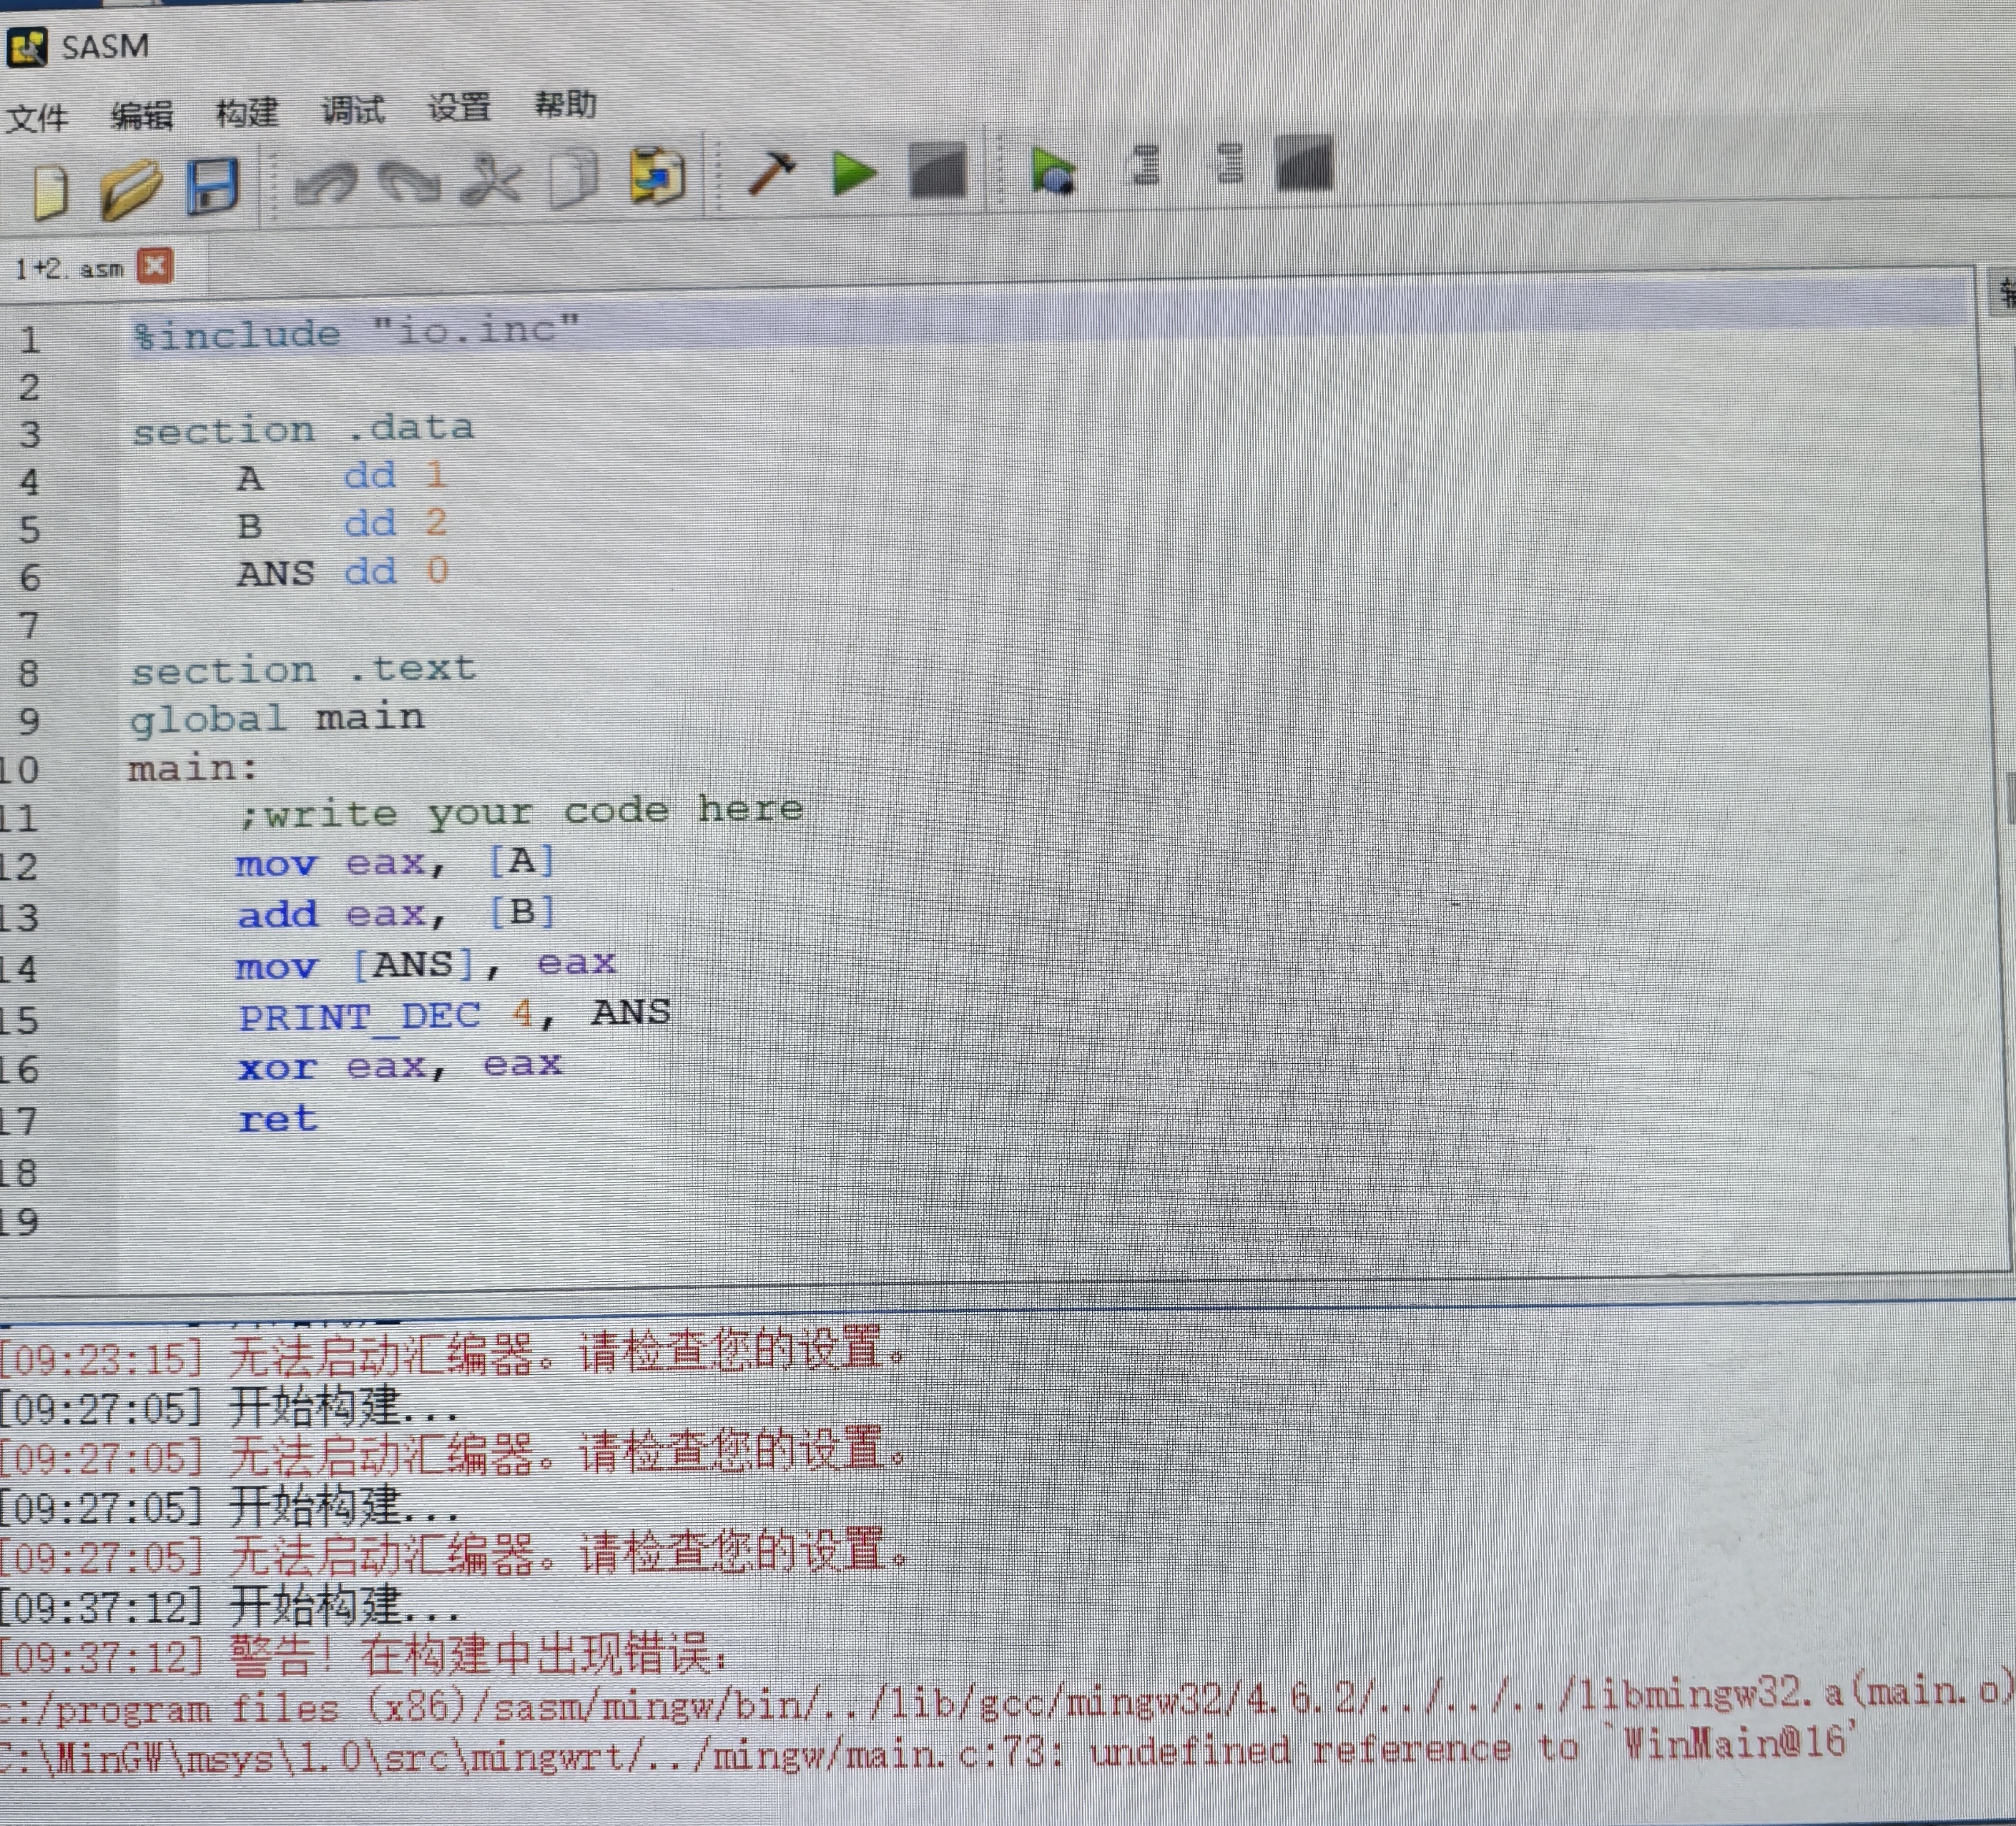Open the 调试 menu

353,109
